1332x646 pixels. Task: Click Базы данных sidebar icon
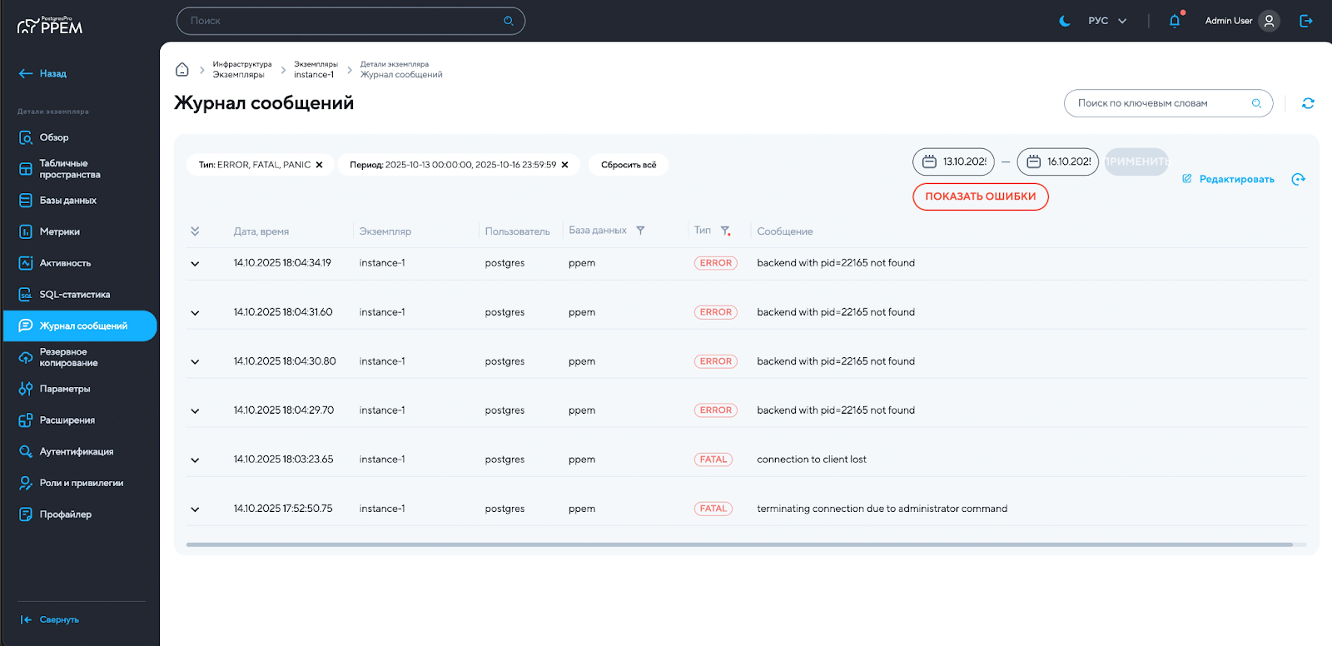(x=26, y=201)
